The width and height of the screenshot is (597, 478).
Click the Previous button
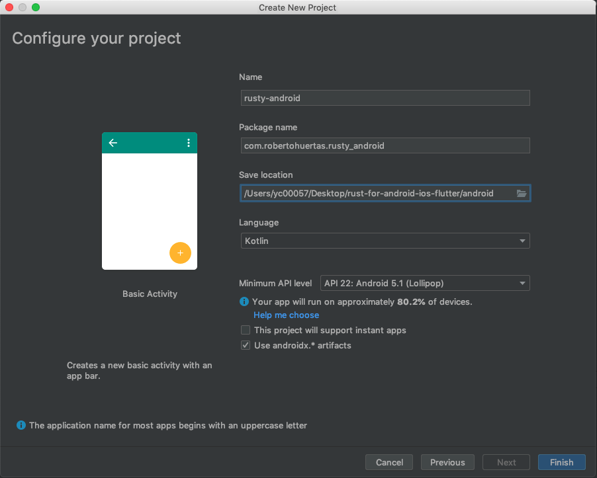pos(447,462)
